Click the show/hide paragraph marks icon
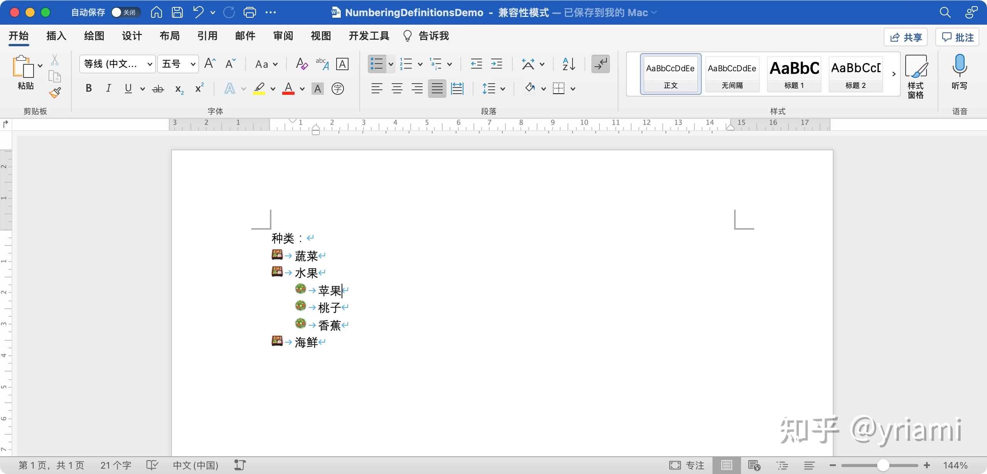 (x=600, y=64)
